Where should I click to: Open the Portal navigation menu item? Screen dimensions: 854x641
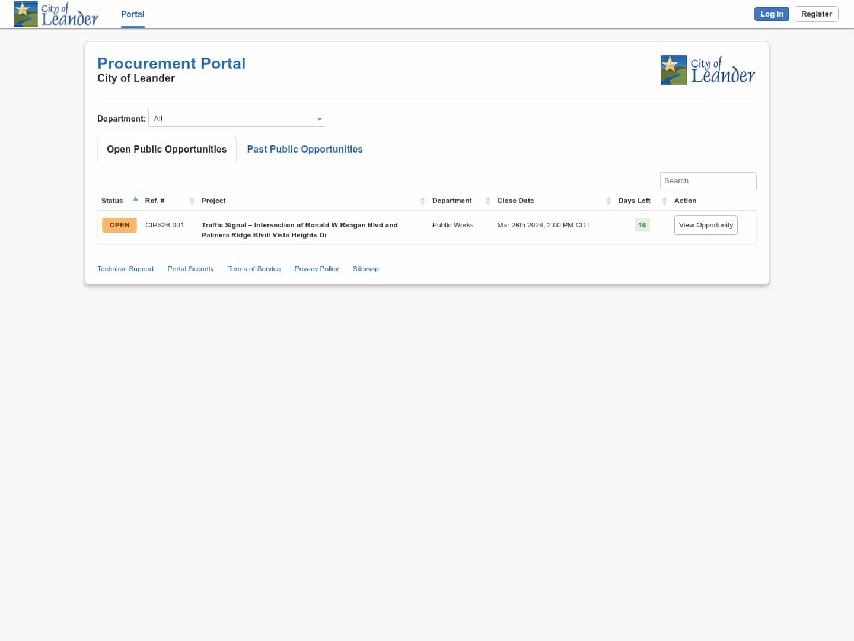pos(132,14)
